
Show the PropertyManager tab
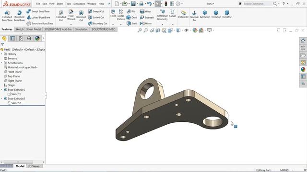[x=12, y=38]
